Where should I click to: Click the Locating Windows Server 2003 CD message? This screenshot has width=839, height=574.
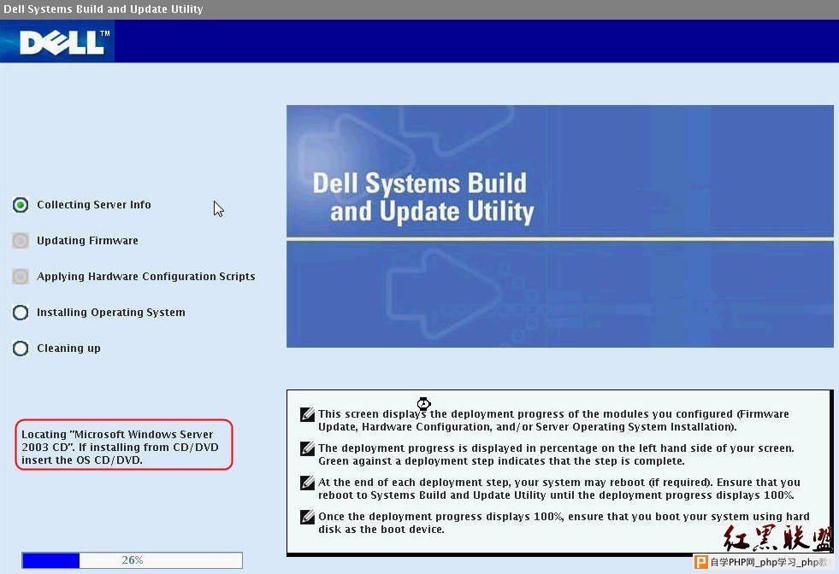click(x=124, y=445)
